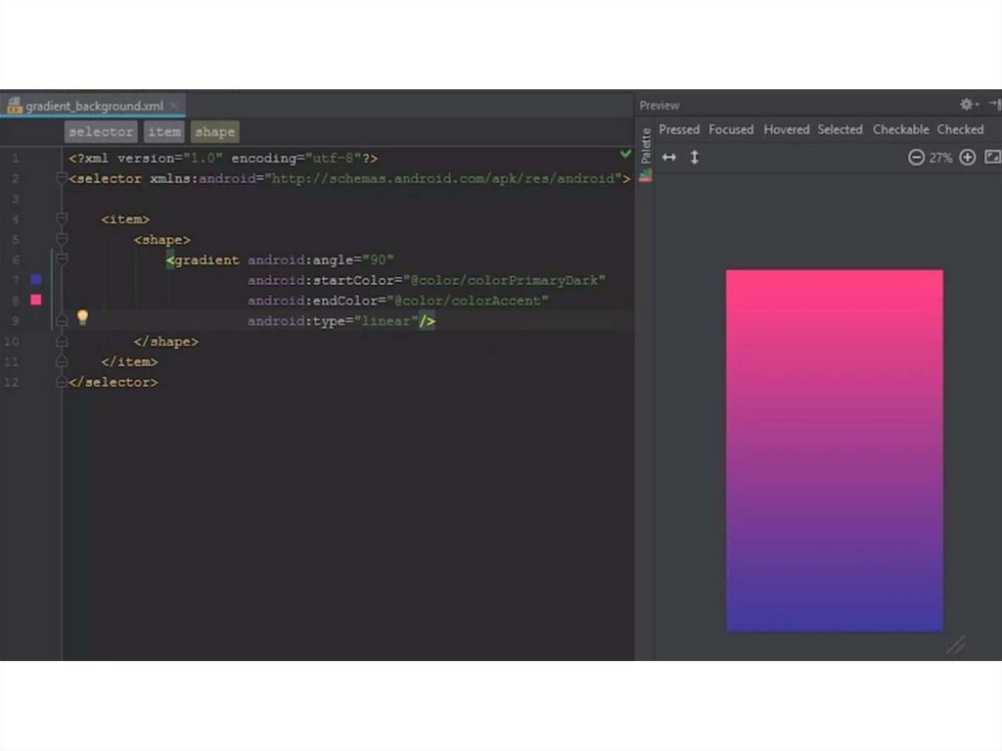Open the Palette side tab

646,145
